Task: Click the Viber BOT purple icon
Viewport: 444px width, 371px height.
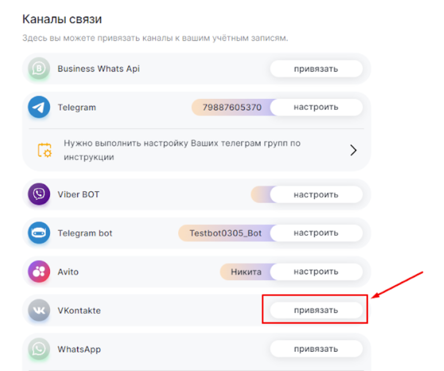Action: click(x=39, y=195)
